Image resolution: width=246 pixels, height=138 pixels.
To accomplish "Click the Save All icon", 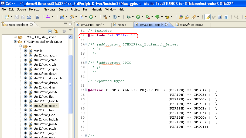I will pos(23,17).
